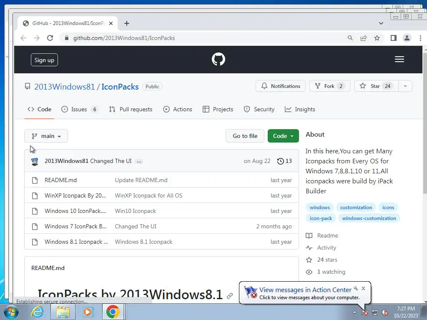Image resolution: width=427 pixels, height=320 pixels.
Task: Click the Sign up button
Action: 44,60
